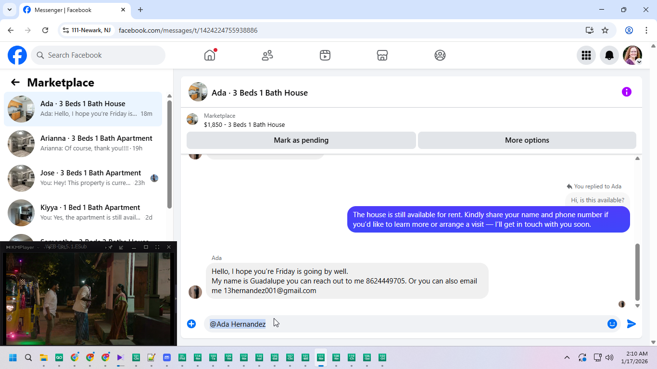
Task: Click the conversation list scrollbar thumb
Action: coord(169,154)
